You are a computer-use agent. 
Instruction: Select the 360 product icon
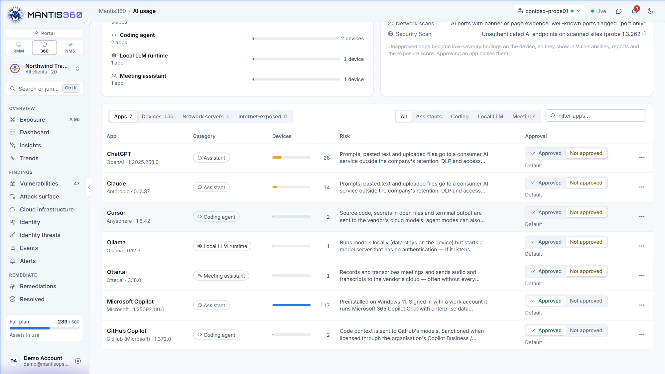[45, 48]
